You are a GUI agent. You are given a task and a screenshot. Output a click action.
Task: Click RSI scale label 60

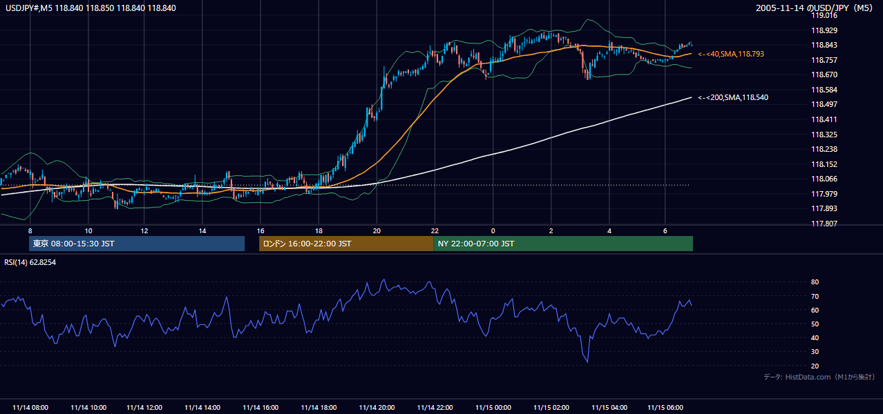[x=815, y=310]
